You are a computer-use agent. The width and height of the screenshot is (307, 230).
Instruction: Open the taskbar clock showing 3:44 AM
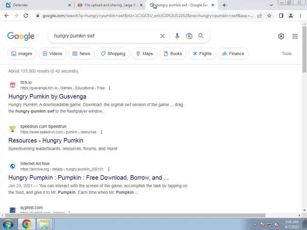292,224
